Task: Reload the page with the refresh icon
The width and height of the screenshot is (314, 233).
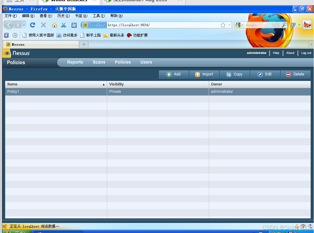Action: pos(33,25)
